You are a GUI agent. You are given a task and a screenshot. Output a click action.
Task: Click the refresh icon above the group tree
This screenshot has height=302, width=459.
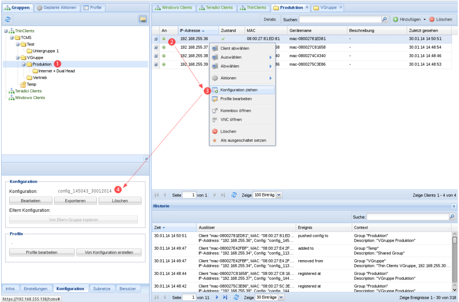coord(8,19)
